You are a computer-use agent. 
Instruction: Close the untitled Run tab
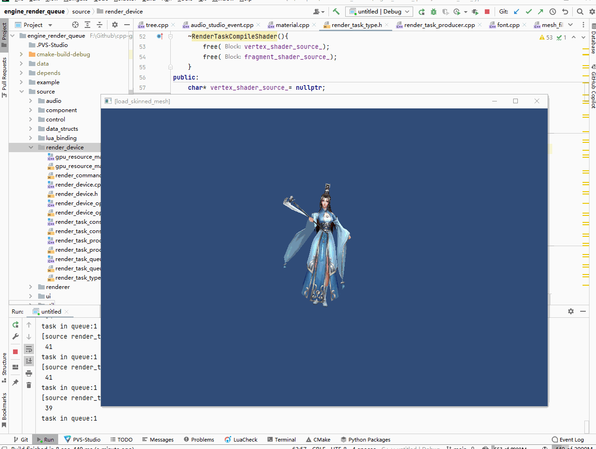[67, 312]
